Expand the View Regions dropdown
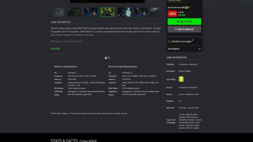Viewport: 253px width, 142px height. (x=184, y=49)
